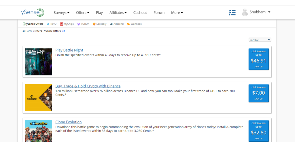Open the Play Battle Night offer link
Image resolution: width=295 pixels, height=142 pixels.
click(x=69, y=50)
